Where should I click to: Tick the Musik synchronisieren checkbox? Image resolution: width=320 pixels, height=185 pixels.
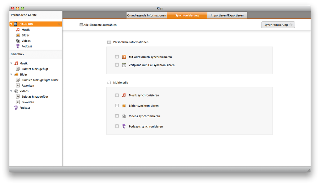coord(117,95)
